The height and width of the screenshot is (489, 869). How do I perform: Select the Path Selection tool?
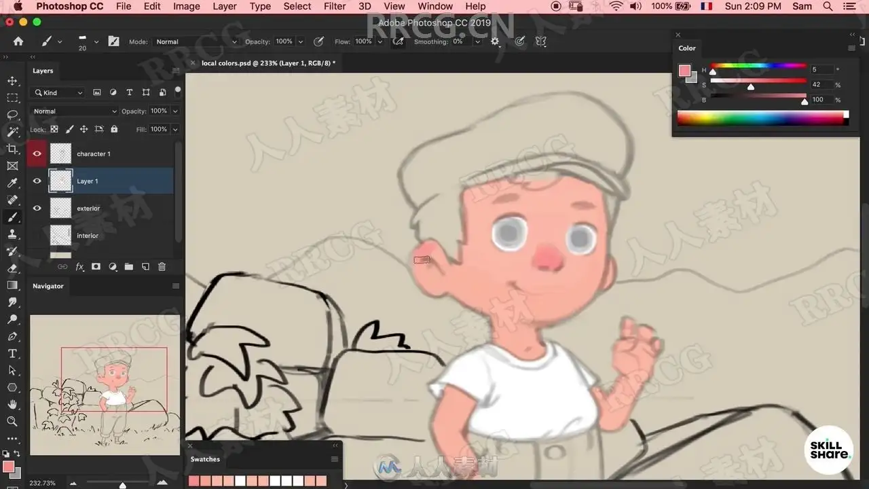click(x=12, y=370)
